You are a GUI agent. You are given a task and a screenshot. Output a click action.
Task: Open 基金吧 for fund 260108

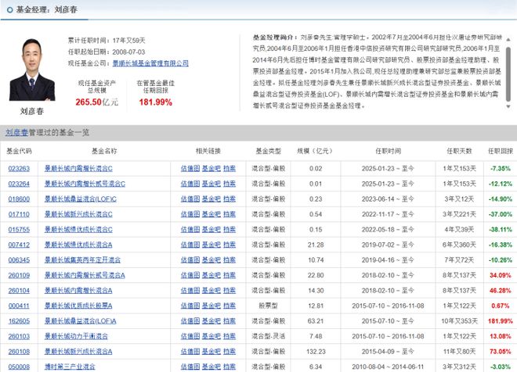(211, 352)
